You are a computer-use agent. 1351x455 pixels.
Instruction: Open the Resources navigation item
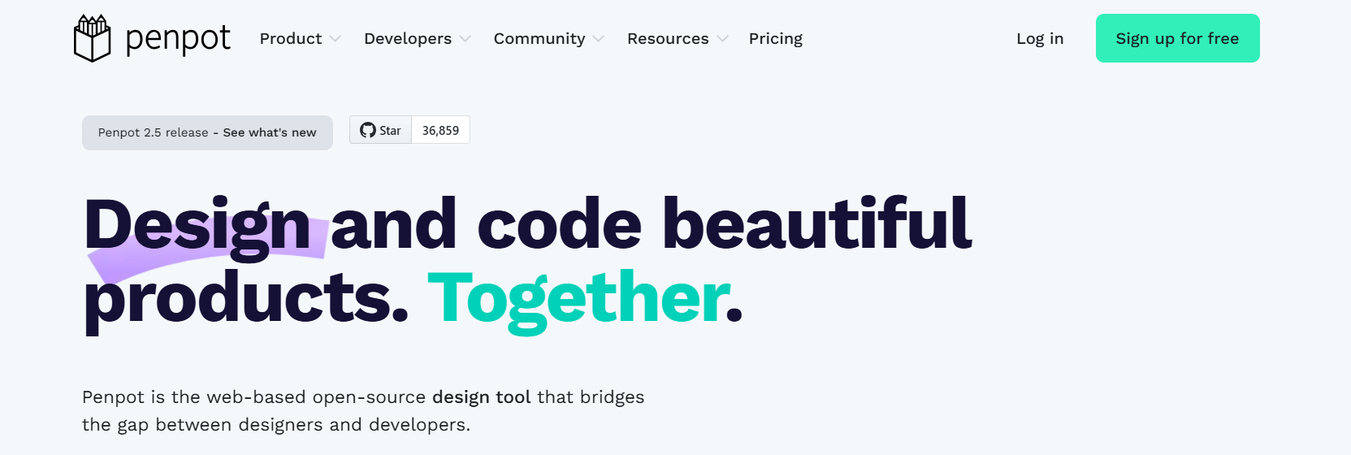click(x=668, y=38)
